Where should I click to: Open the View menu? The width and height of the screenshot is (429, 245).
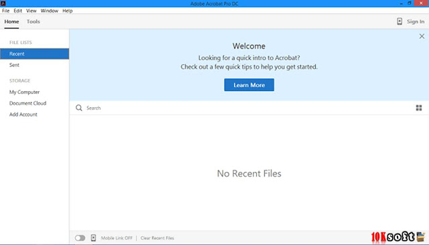coord(32,11)
